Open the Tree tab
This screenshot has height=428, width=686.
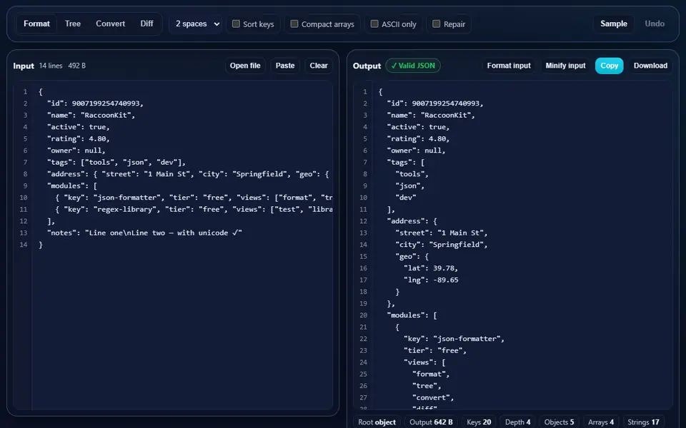tap(73, 24)
